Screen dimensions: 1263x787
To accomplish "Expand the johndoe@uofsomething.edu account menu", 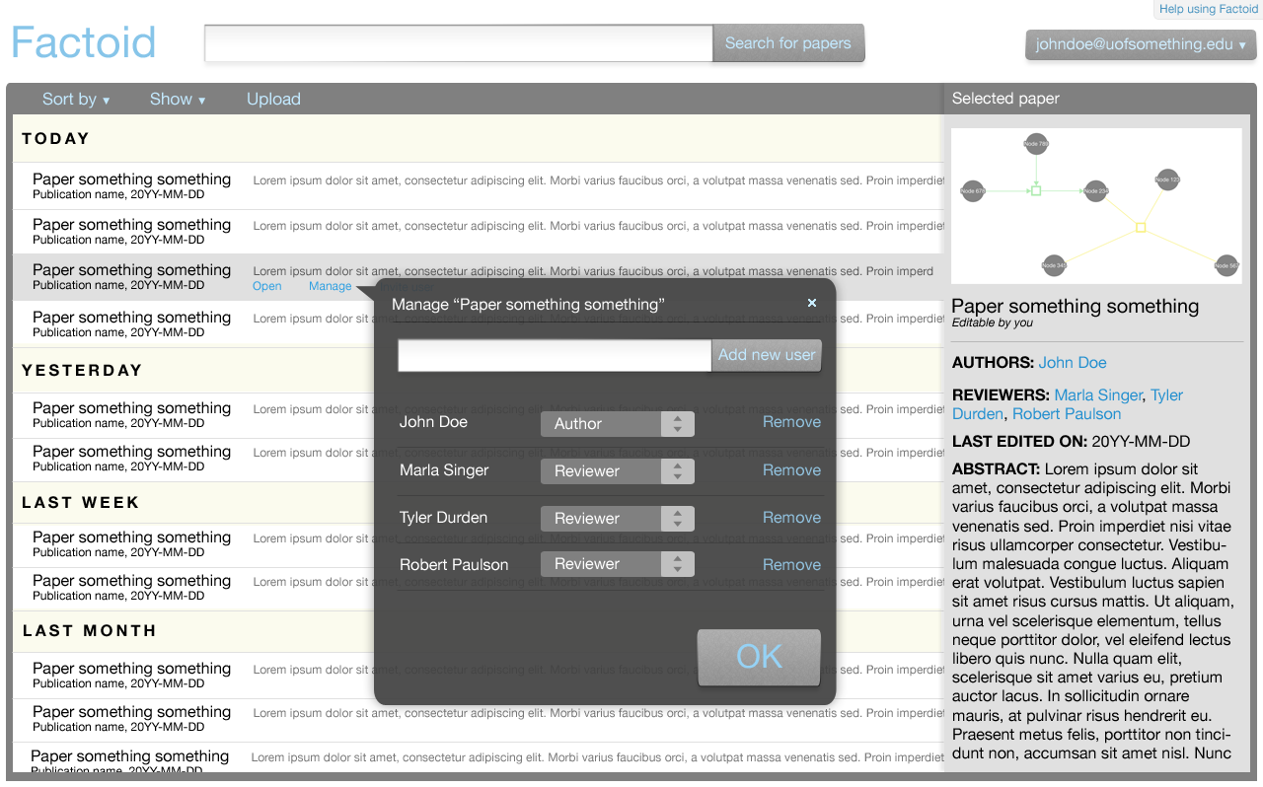I will pos(1140,44).
